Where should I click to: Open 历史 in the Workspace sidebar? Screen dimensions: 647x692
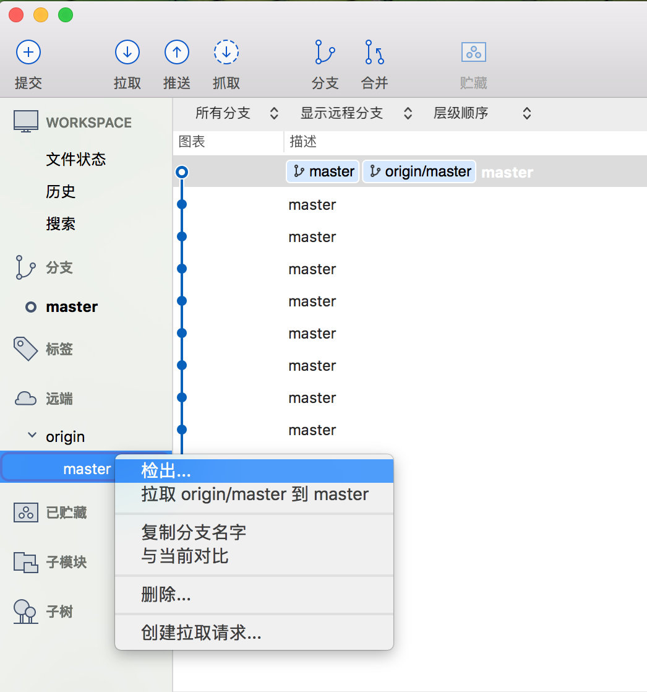click(x=61, y=191)
